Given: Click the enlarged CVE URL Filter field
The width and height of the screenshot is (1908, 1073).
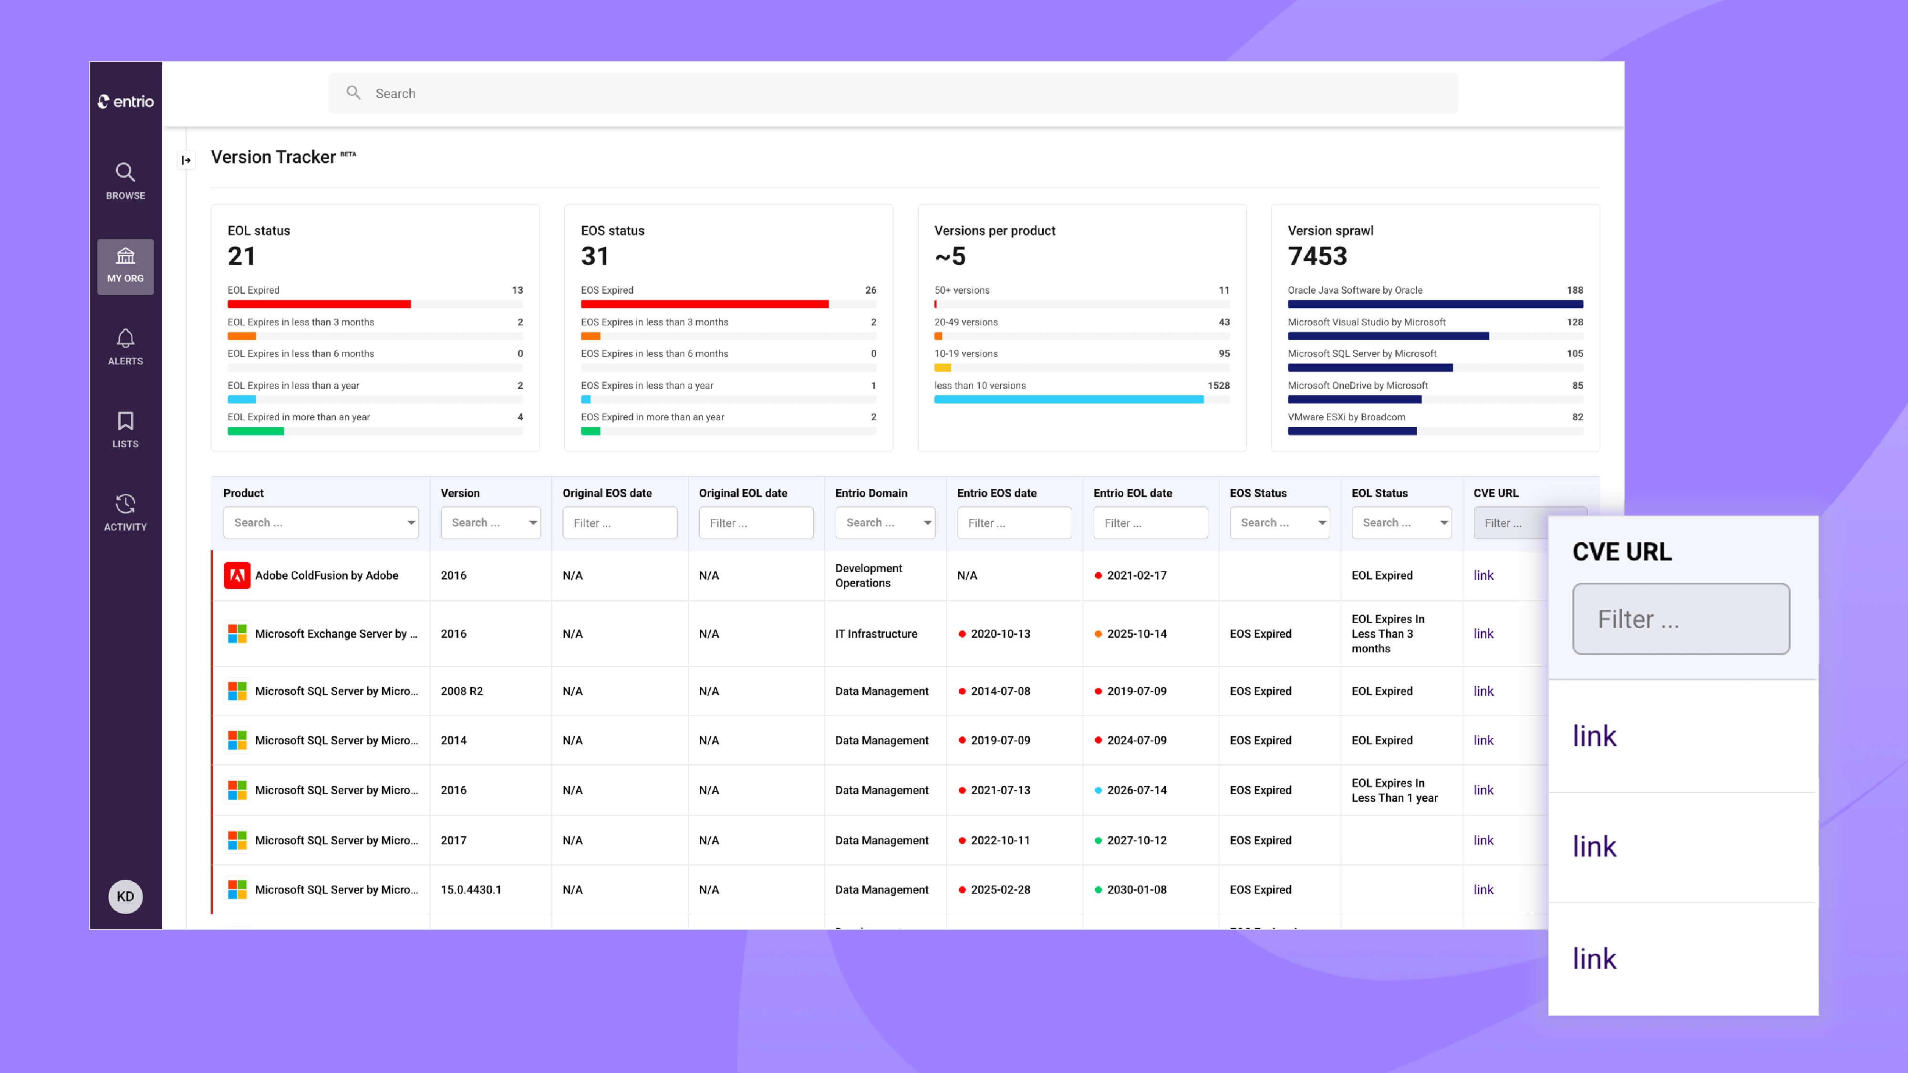Looking at the screenshot, I should pos(1681,619).
